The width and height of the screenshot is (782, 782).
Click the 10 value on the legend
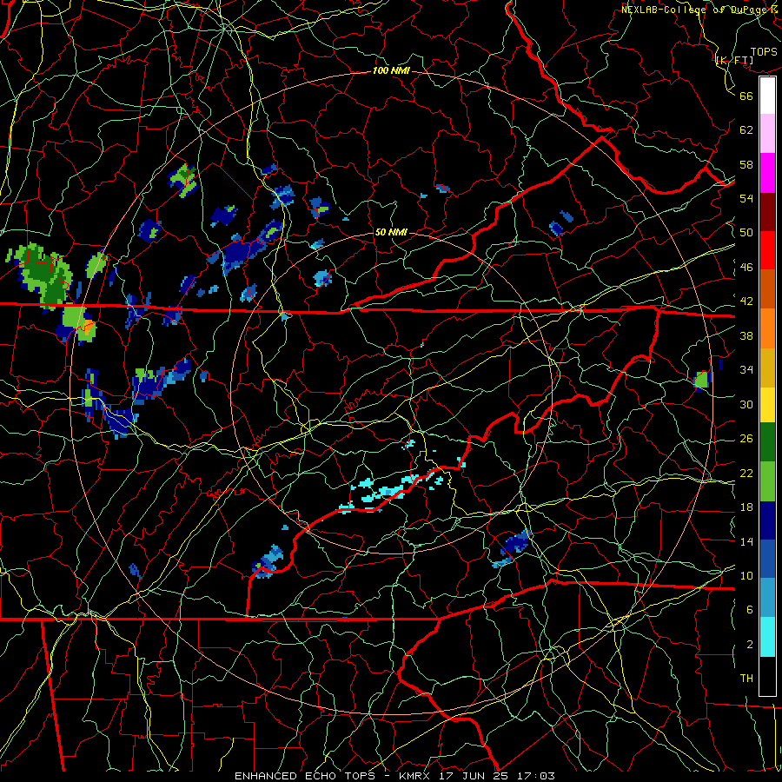tap(746, 575)
